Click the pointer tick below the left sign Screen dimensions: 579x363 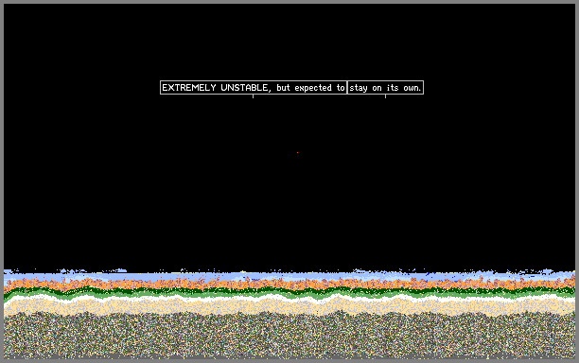[253, 96]
